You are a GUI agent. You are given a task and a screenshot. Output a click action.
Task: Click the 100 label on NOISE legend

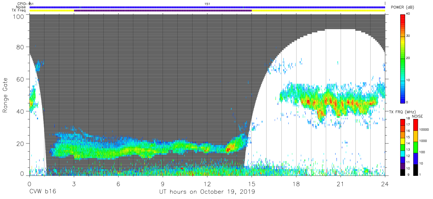click(422, 152)
